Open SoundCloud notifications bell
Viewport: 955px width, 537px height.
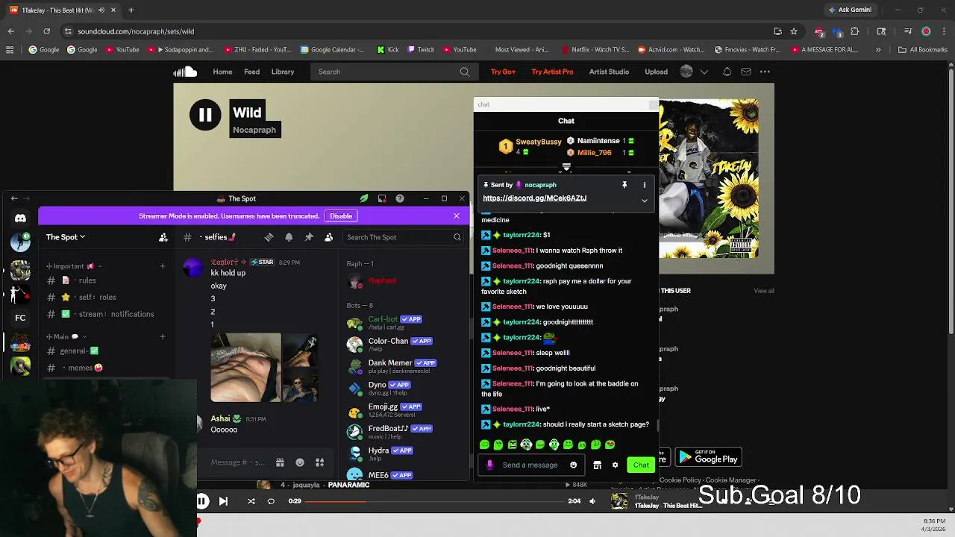click(x=727, y=72)
